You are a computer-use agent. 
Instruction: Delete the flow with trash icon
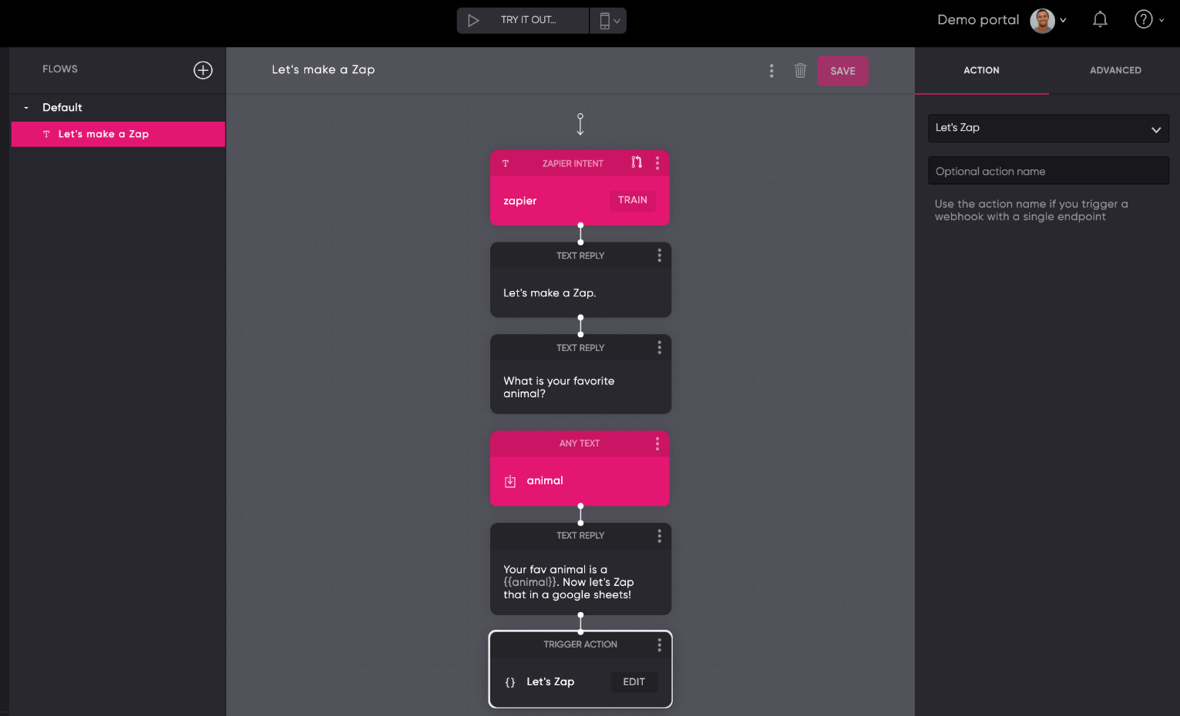point(800,70)
